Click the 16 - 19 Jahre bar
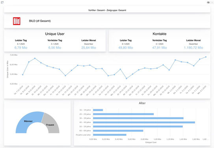Image resolution: width=214 pixels, height=148 pixels. click(x=98, y=110)
